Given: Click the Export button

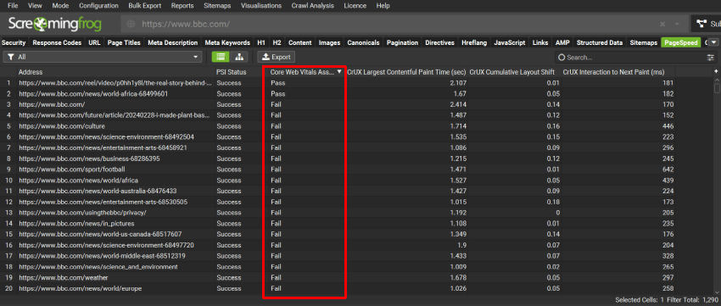Looking at the screenshot, I should (276, 57).
